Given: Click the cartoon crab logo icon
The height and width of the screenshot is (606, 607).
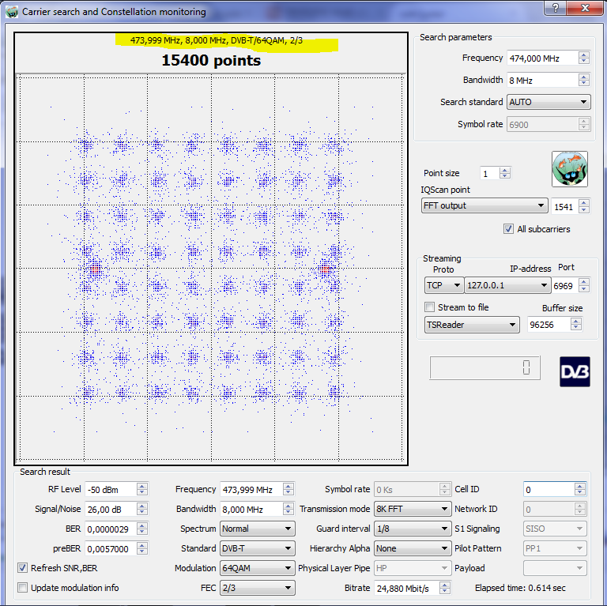Looking at the screenshot, I should 569,169.
